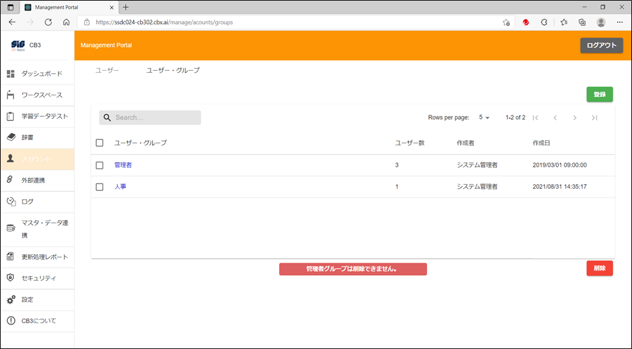Select the ユーザー・グループ tab
The height and width of the screenshot is (349, 632).
(173, 70)
